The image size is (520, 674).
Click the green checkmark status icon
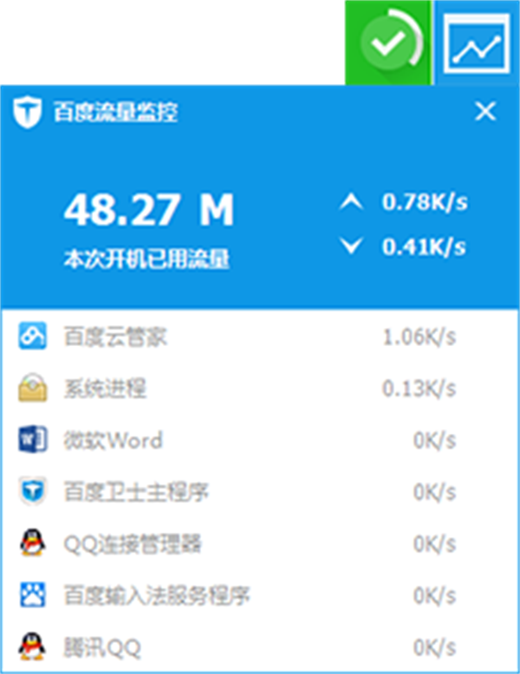387,43
